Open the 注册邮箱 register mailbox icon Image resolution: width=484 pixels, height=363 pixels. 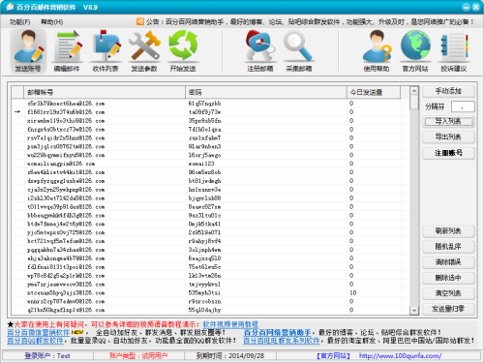[x=260, y=51]
